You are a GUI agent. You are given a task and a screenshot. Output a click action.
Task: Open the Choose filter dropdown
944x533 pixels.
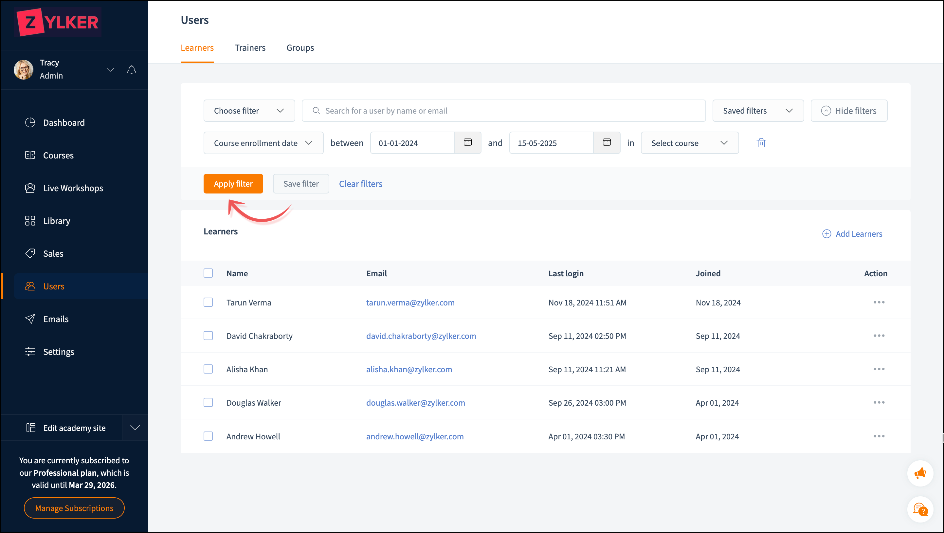249,111
